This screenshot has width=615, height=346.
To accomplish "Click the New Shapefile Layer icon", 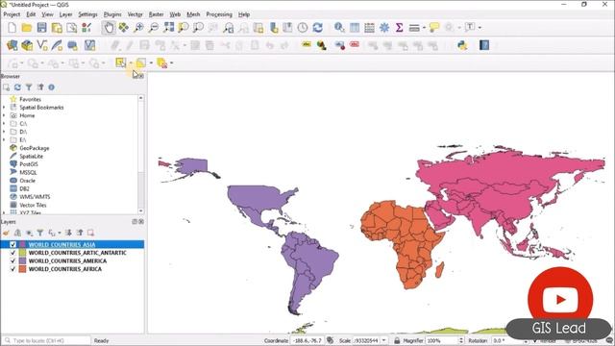I will pos(42,45).
